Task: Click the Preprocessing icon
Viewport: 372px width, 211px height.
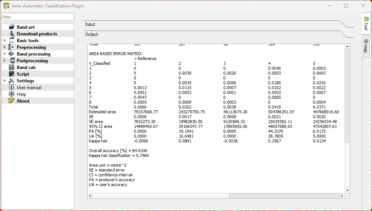Action: point(12,47)
